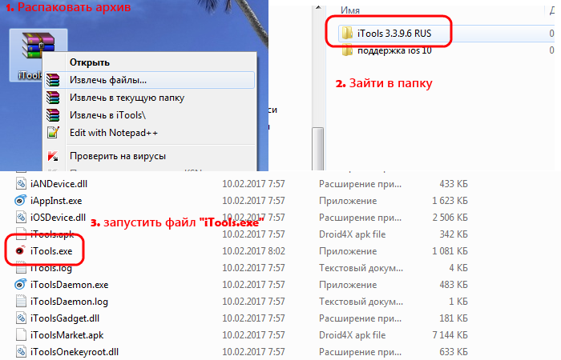
Task: Select the iToolsOnekeyroot.dll file
Action: (x=74, y=351)
